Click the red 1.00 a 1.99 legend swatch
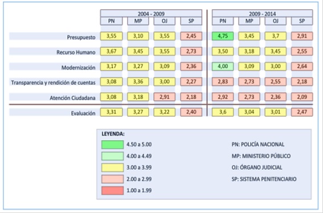The height and width of the screenshot is (213, 323). pos(112,191)
